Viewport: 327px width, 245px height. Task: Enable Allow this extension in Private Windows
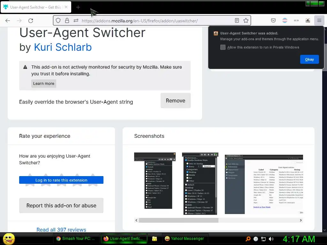point(223,47)
